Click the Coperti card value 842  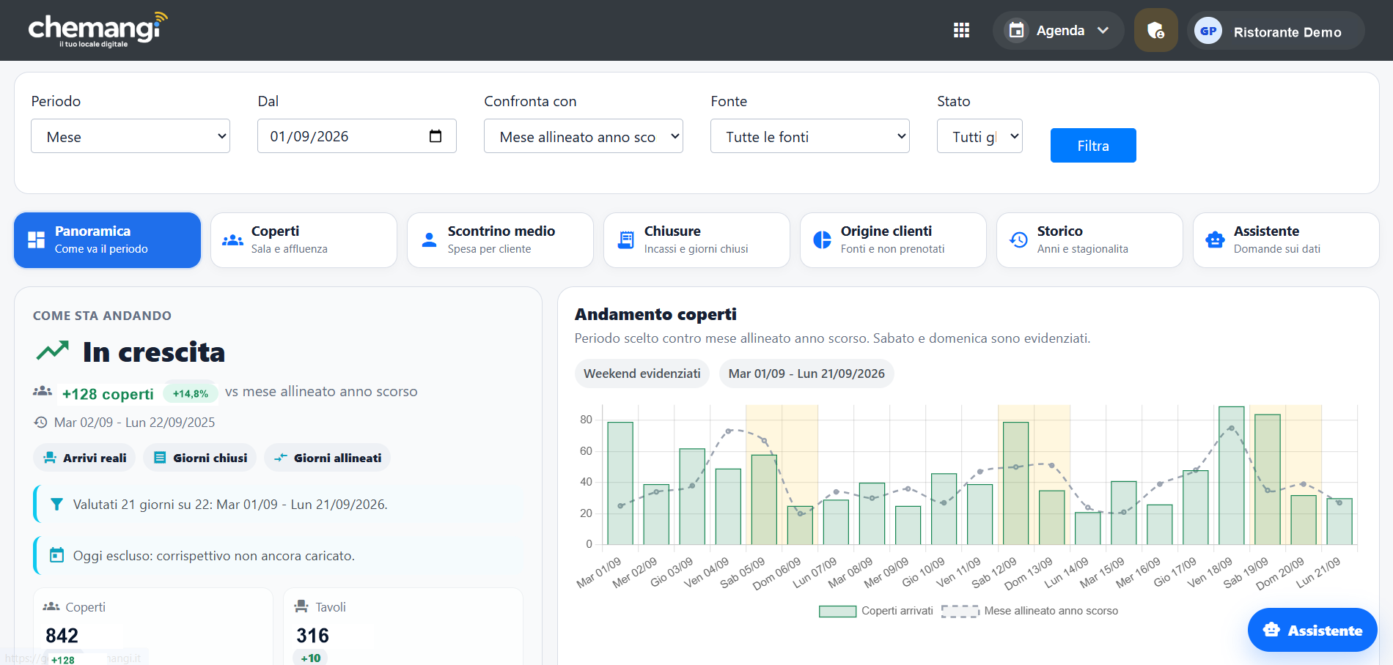tap(62, 635)
